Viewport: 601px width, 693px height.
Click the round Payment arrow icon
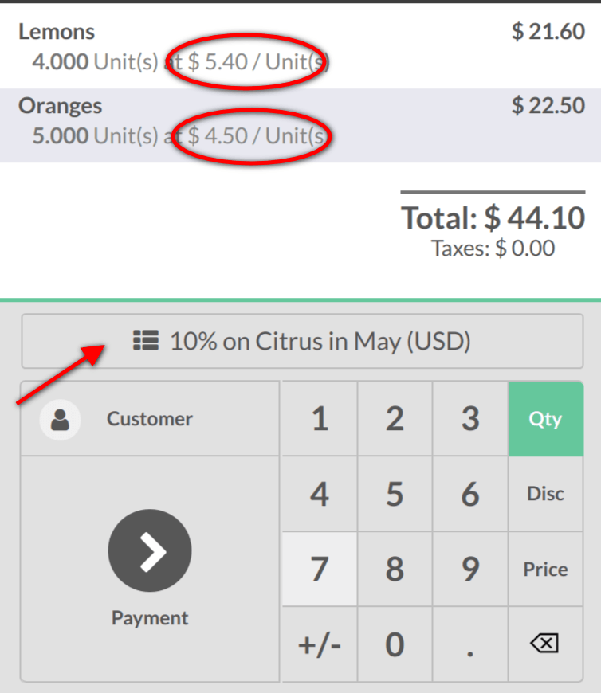pos(150,551)
